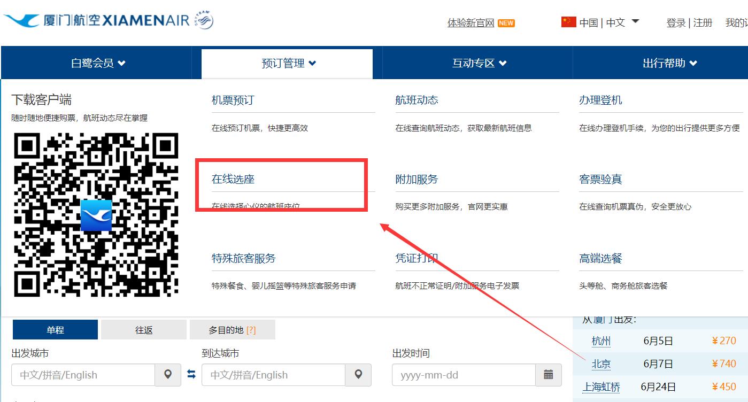Select the 多目的地 multi-city tab

[x=233, y=330]
